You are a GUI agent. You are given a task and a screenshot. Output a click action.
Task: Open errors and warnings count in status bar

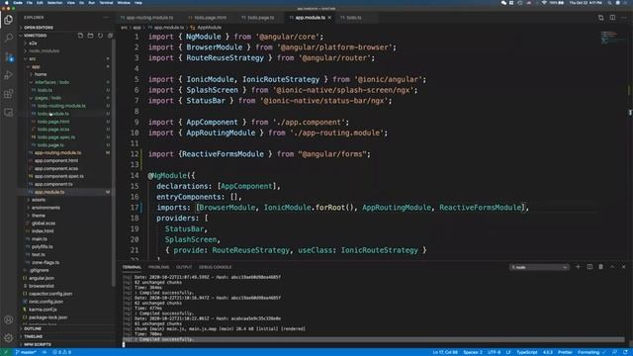(61, 352)
